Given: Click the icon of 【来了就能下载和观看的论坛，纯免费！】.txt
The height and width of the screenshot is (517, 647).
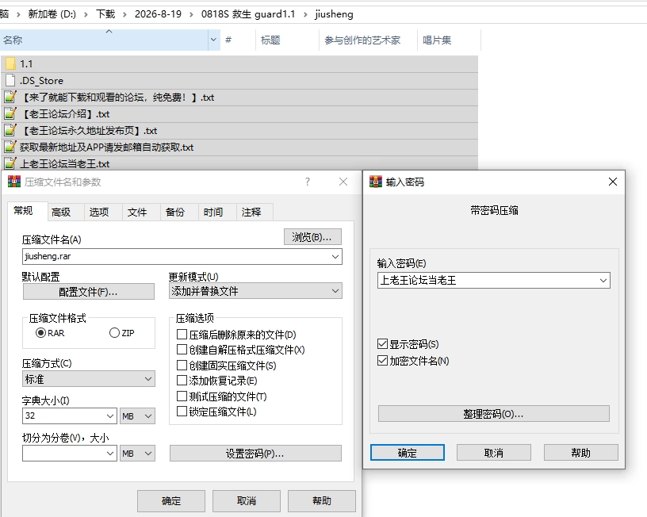Looking at the screenshot, I should pos(10,97).
